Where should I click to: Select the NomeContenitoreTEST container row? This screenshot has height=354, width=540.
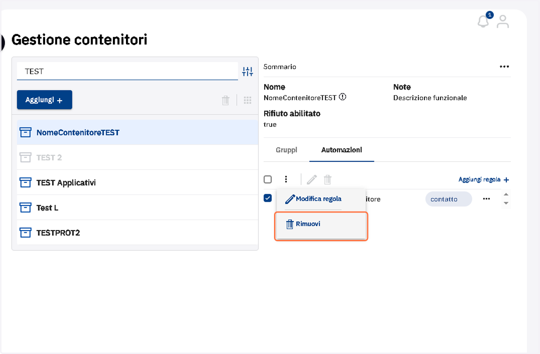coord(137,133)
